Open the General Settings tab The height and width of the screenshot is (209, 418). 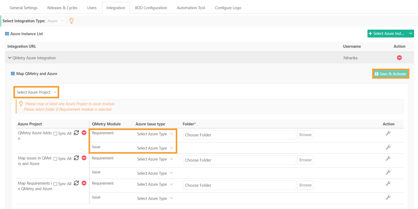point(24,8)
